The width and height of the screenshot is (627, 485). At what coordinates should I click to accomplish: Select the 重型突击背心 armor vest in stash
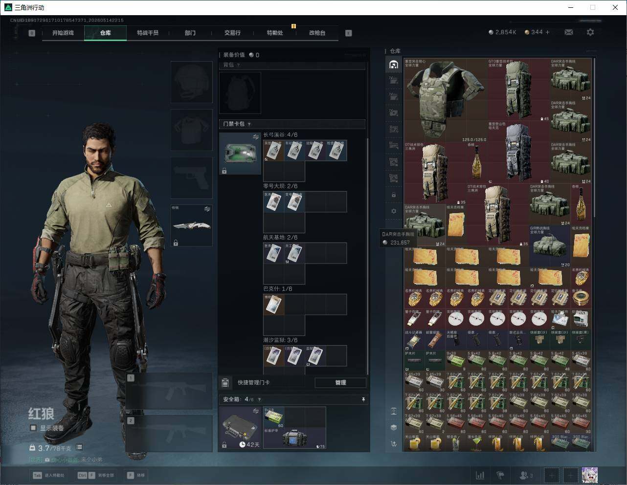[445, 100]
